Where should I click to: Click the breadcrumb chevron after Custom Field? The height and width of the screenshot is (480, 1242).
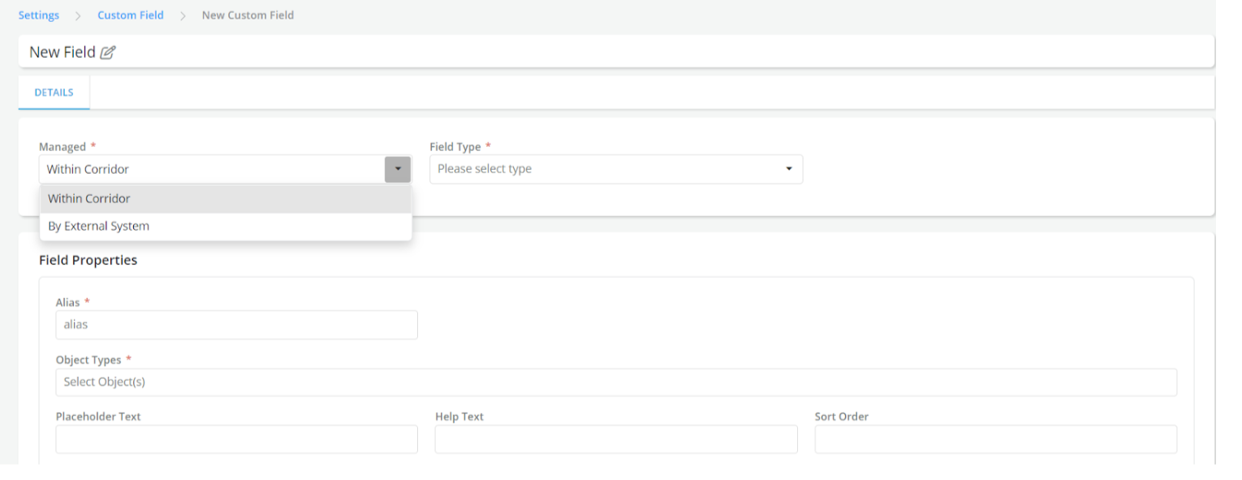(x=183, y=15)
